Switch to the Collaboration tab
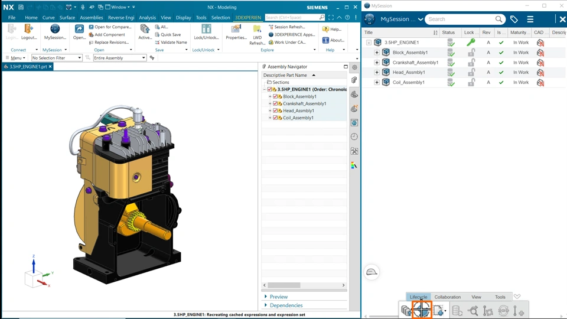567x319 pixels. [x=447, y=297]
